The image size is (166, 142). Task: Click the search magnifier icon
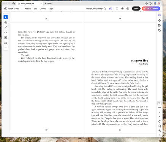click(x=105, y=9)
